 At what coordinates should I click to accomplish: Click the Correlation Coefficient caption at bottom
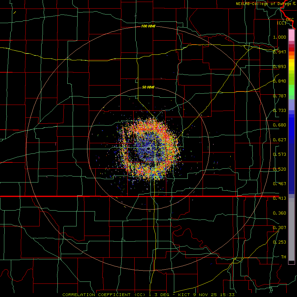point(148,295)
